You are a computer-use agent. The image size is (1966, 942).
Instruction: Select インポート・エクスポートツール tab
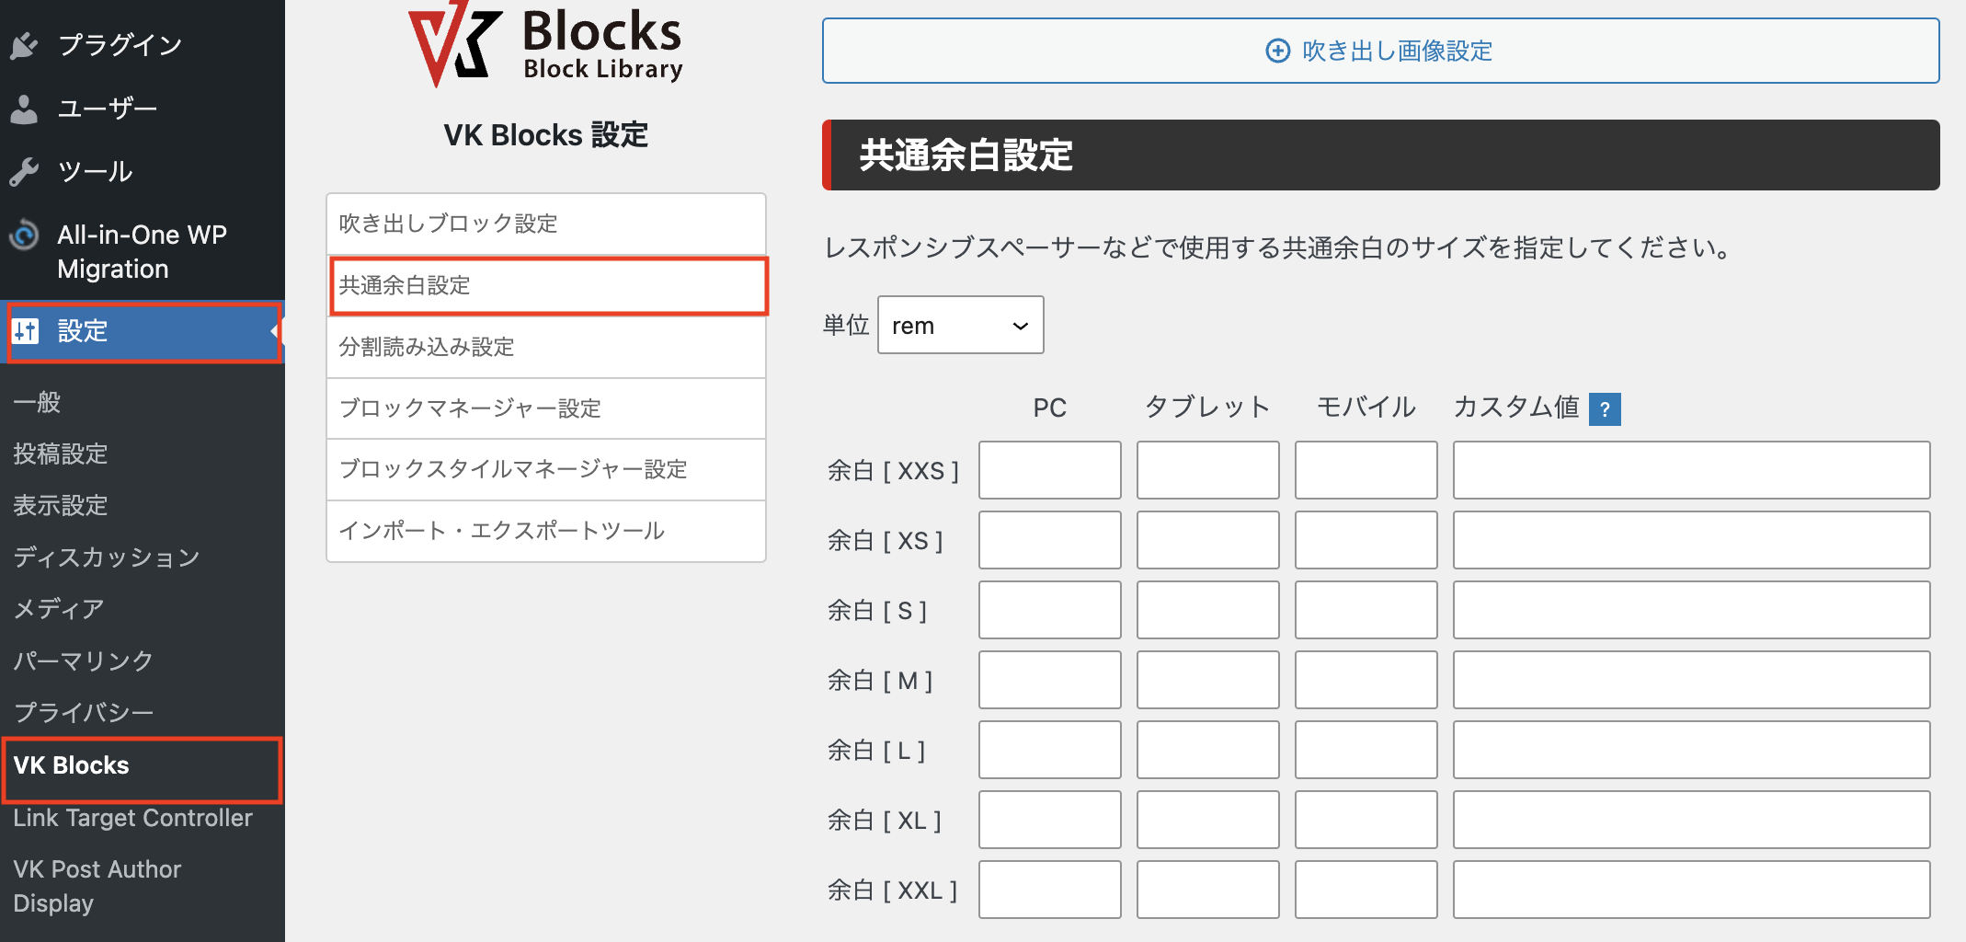click(546, 531)
